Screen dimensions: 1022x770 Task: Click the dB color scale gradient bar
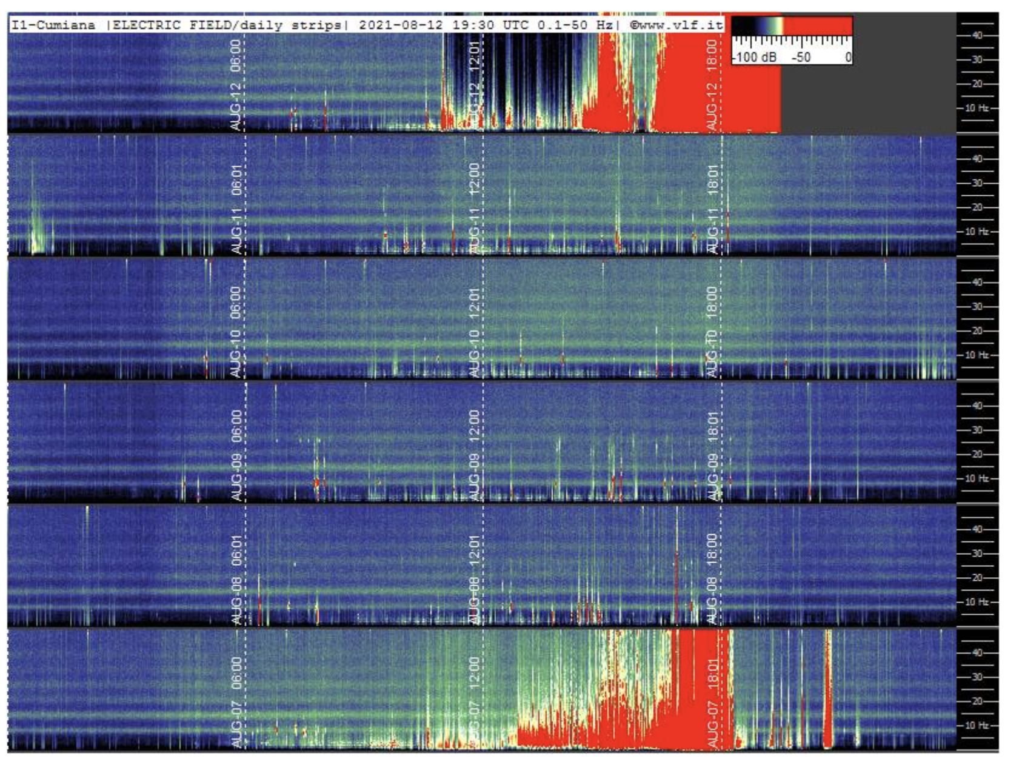click(x=792, y=25)
